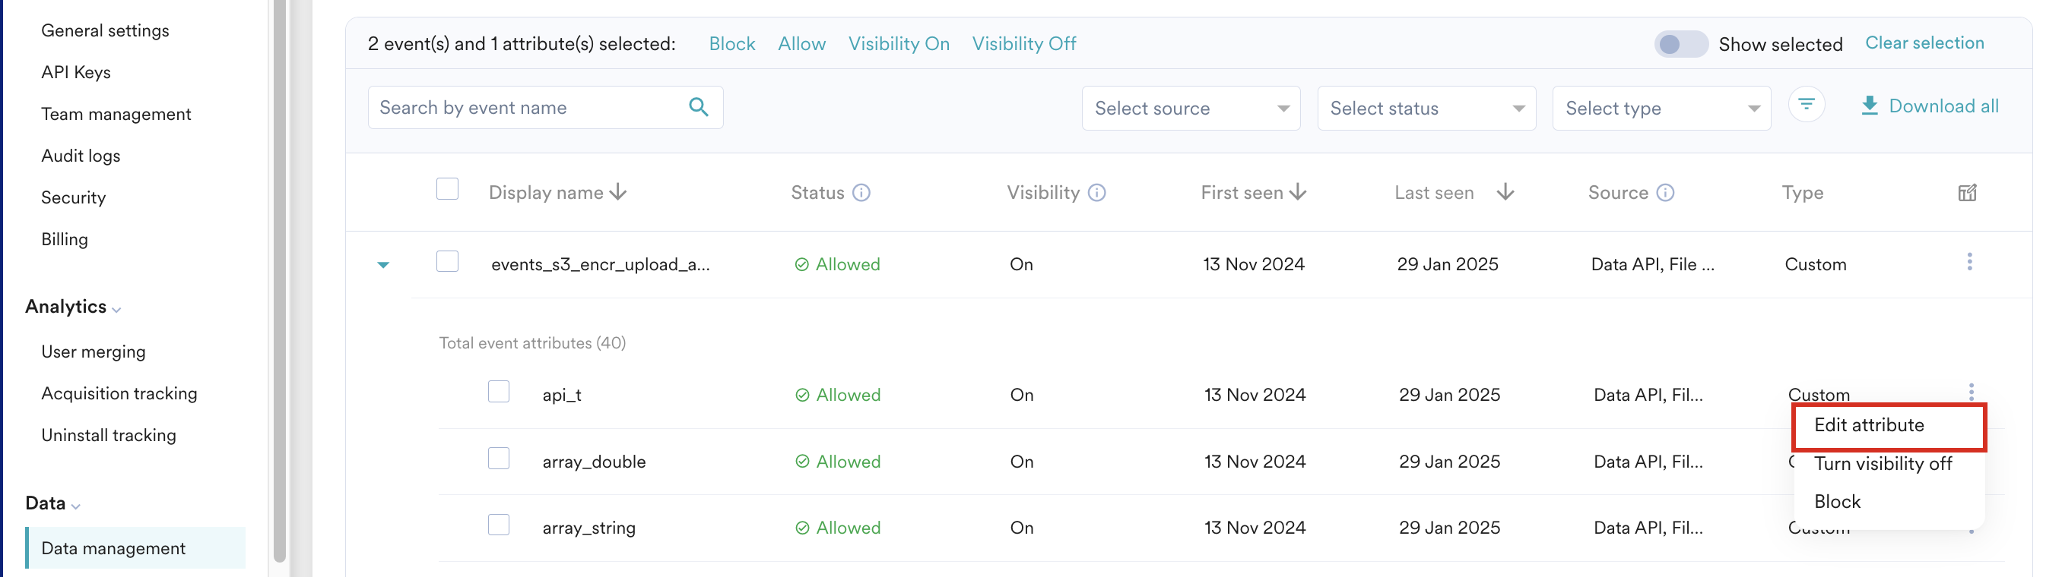Viewport: 2062px width, 577px height.
Task: Collapse the events_s3_encr_upload row
Action: tap(383, 264)
